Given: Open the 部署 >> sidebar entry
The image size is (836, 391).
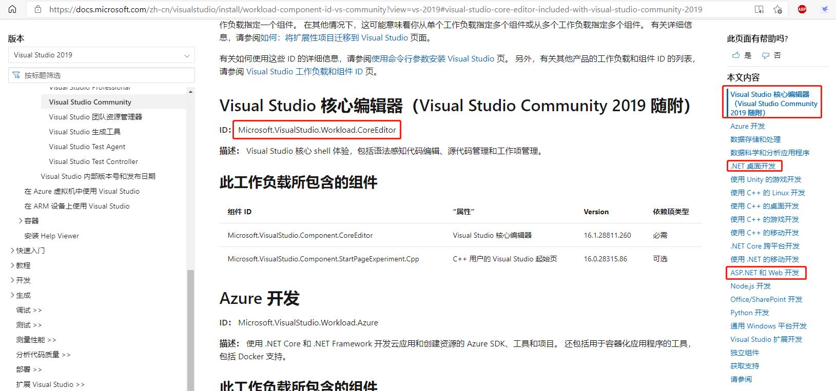Looking at the screenshot, I should coord(29,369).
